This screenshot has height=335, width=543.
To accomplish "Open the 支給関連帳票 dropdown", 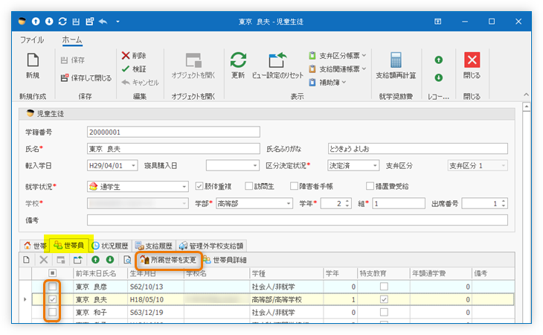I will (337, 69).
